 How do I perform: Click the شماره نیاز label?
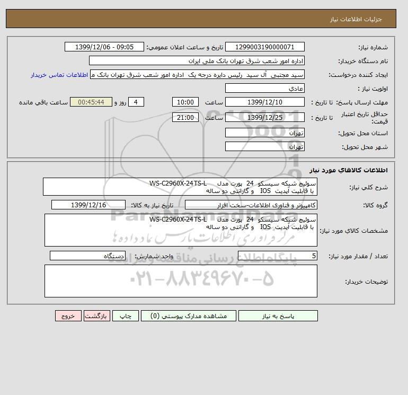(373, 47)
